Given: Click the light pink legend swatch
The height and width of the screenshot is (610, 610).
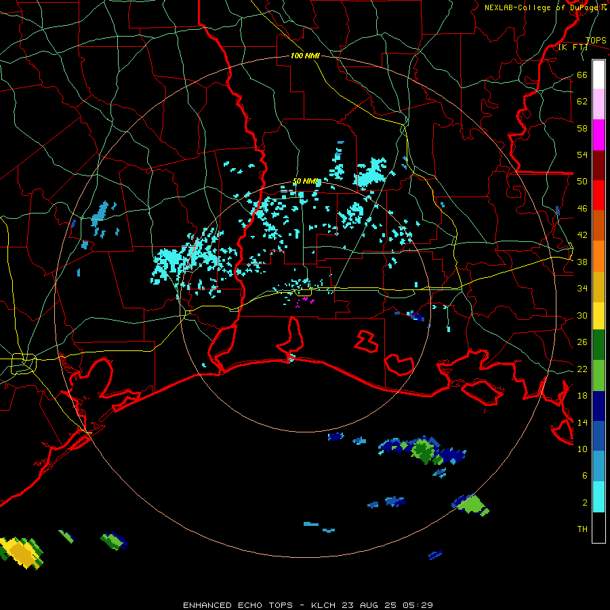Looking at the screenshot, I should click(598, 104).
